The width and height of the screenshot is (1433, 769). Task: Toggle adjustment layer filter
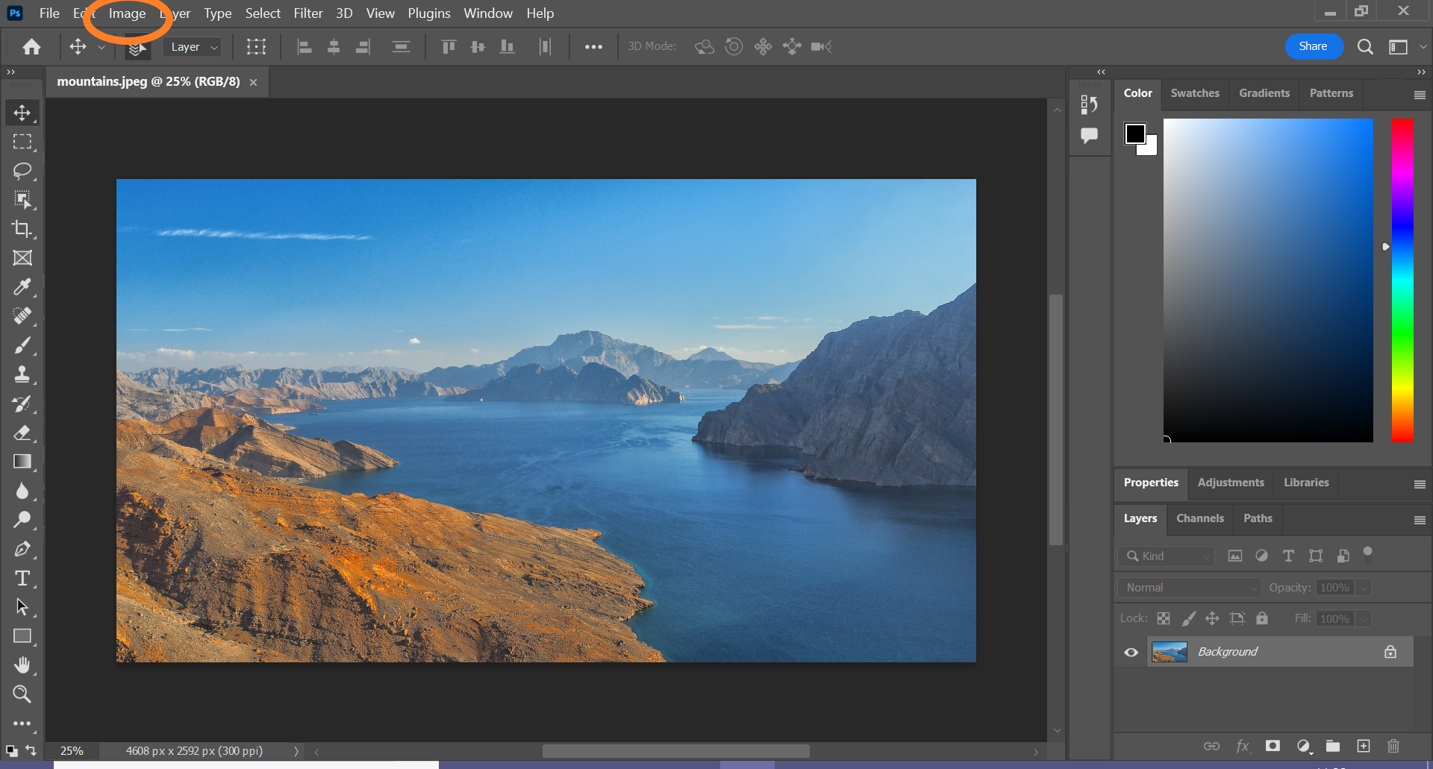pyautogui.click(x=1261, y=556)
